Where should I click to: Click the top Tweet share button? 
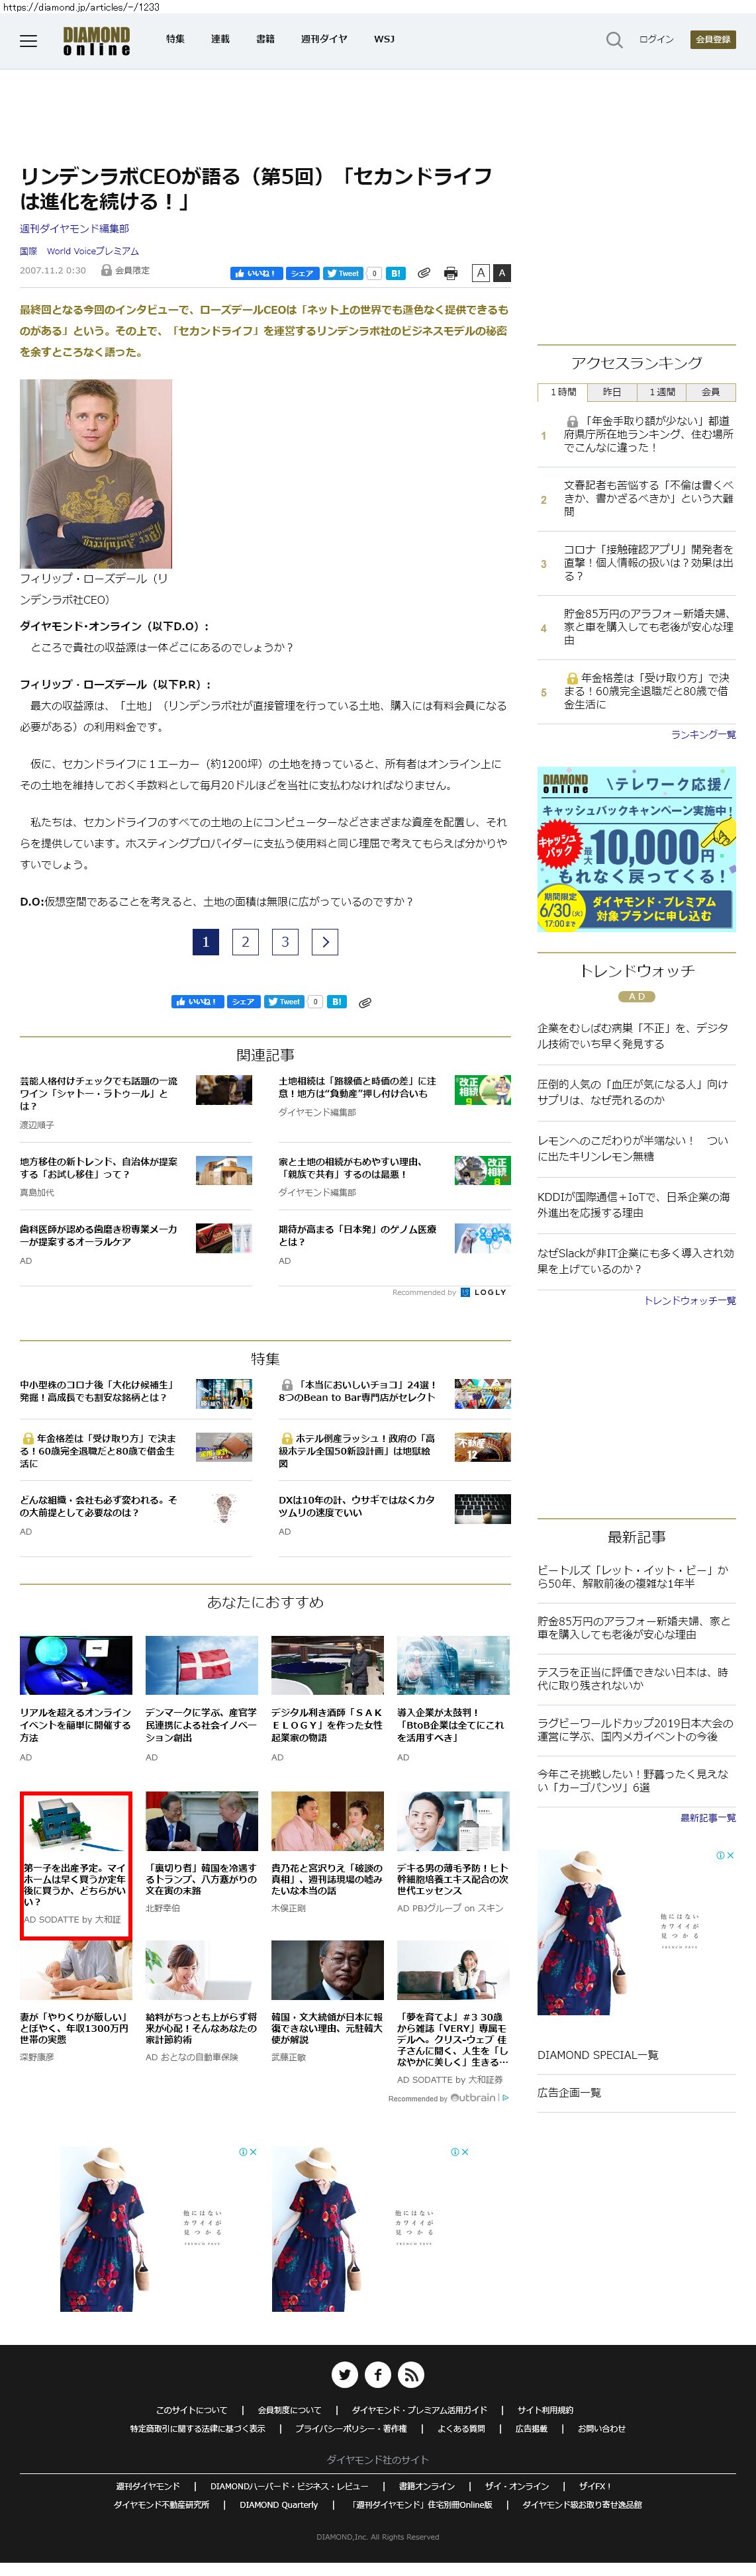(x=342, y=273)
